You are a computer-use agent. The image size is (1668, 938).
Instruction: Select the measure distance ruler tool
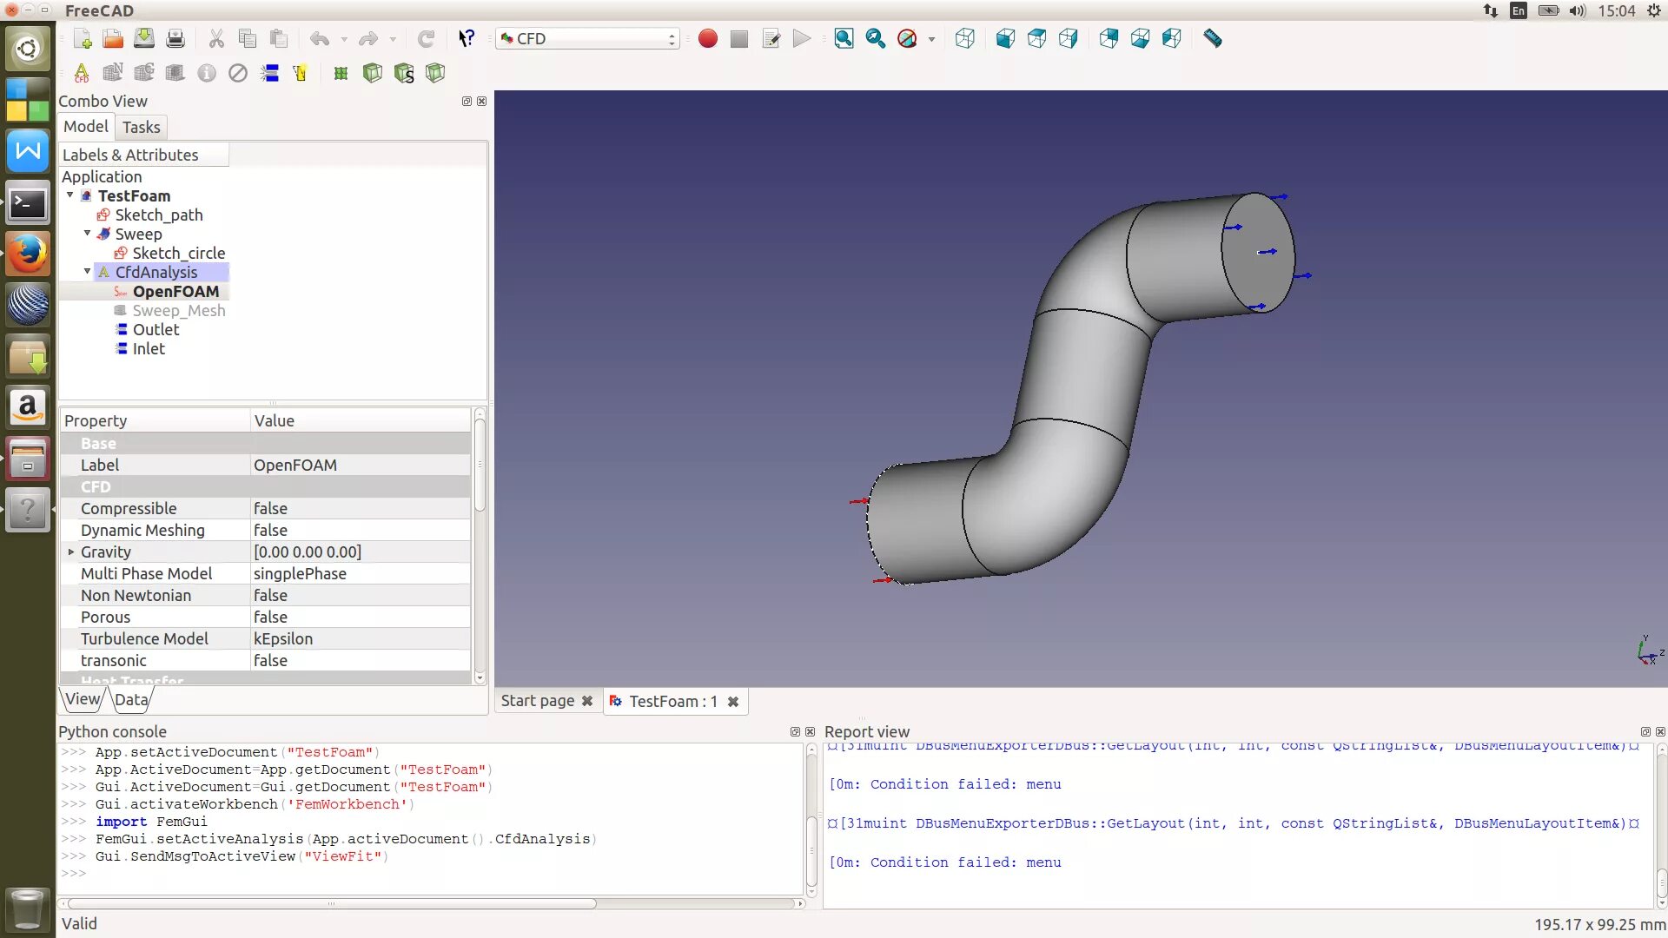[1213, 39]
